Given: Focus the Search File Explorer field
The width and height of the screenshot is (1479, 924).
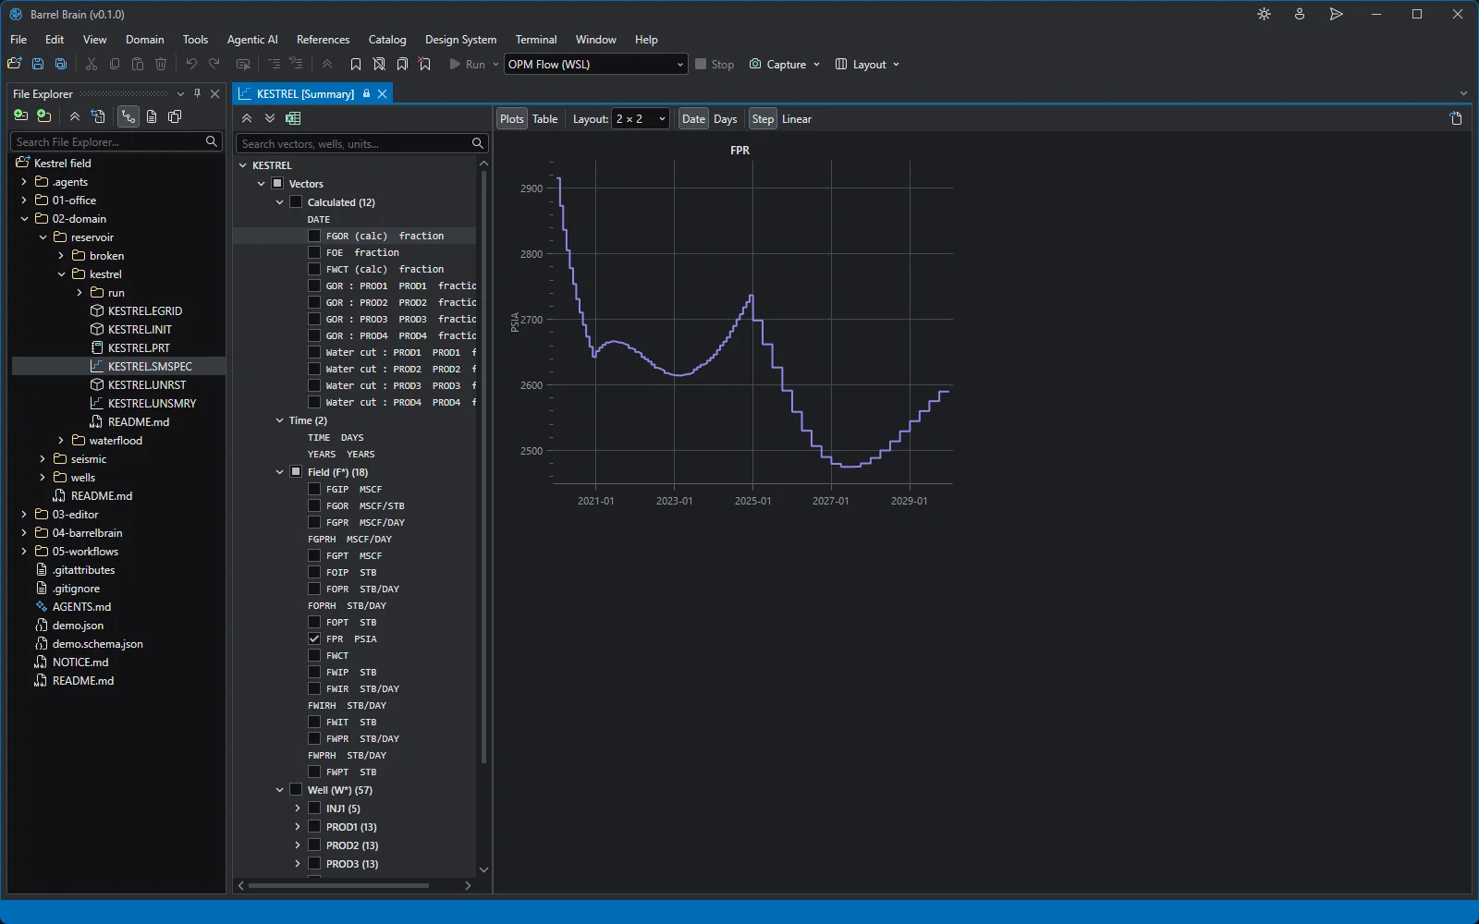Looking at the screenshot, I should point(116,141).
